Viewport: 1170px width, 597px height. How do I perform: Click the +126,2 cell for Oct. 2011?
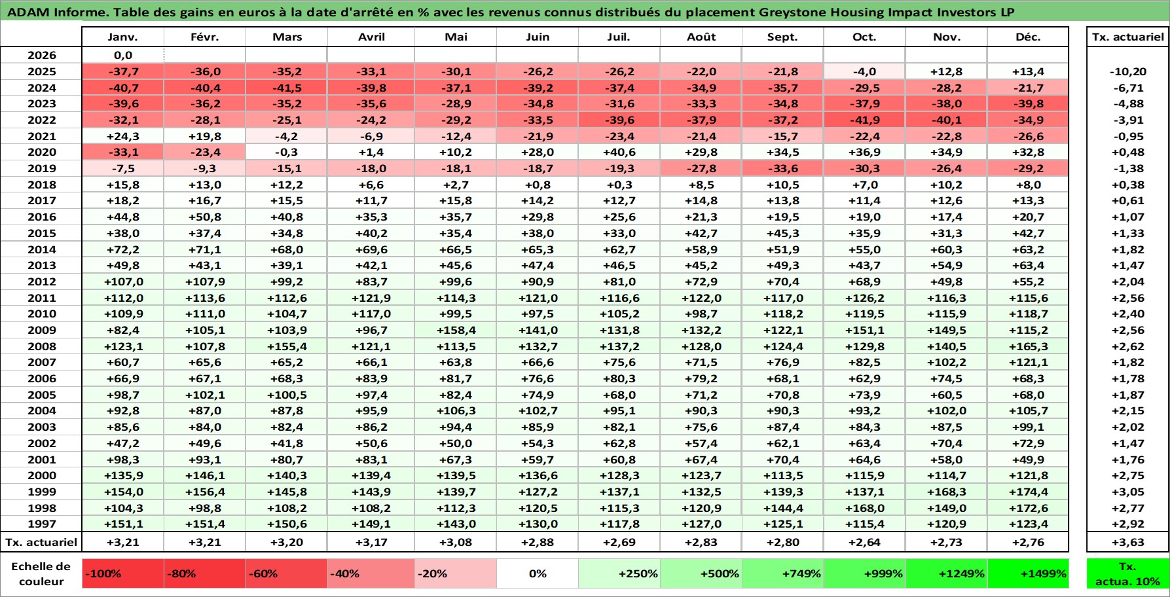pos(865,298)
